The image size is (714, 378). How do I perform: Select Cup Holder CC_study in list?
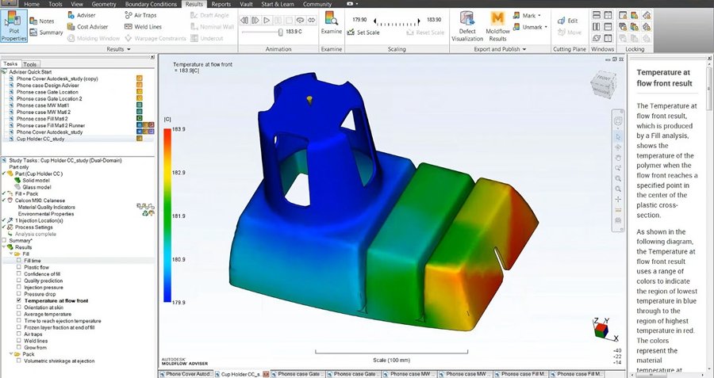40,139
